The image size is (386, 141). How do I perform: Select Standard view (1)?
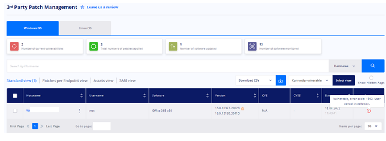(22, 80)
